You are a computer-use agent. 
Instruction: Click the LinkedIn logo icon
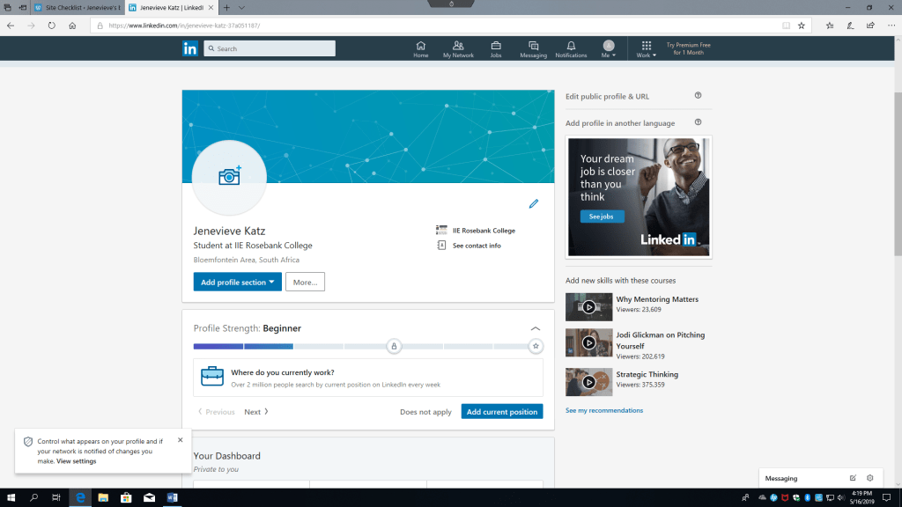point(190,48)
